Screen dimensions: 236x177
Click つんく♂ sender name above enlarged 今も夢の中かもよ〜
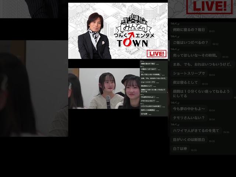click(x=175, y=103)
